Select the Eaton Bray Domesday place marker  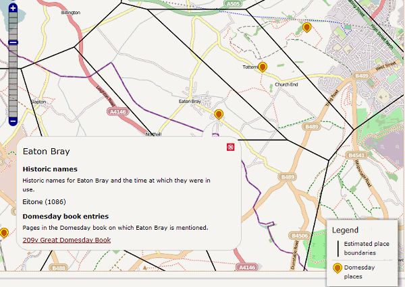(219, 115)
